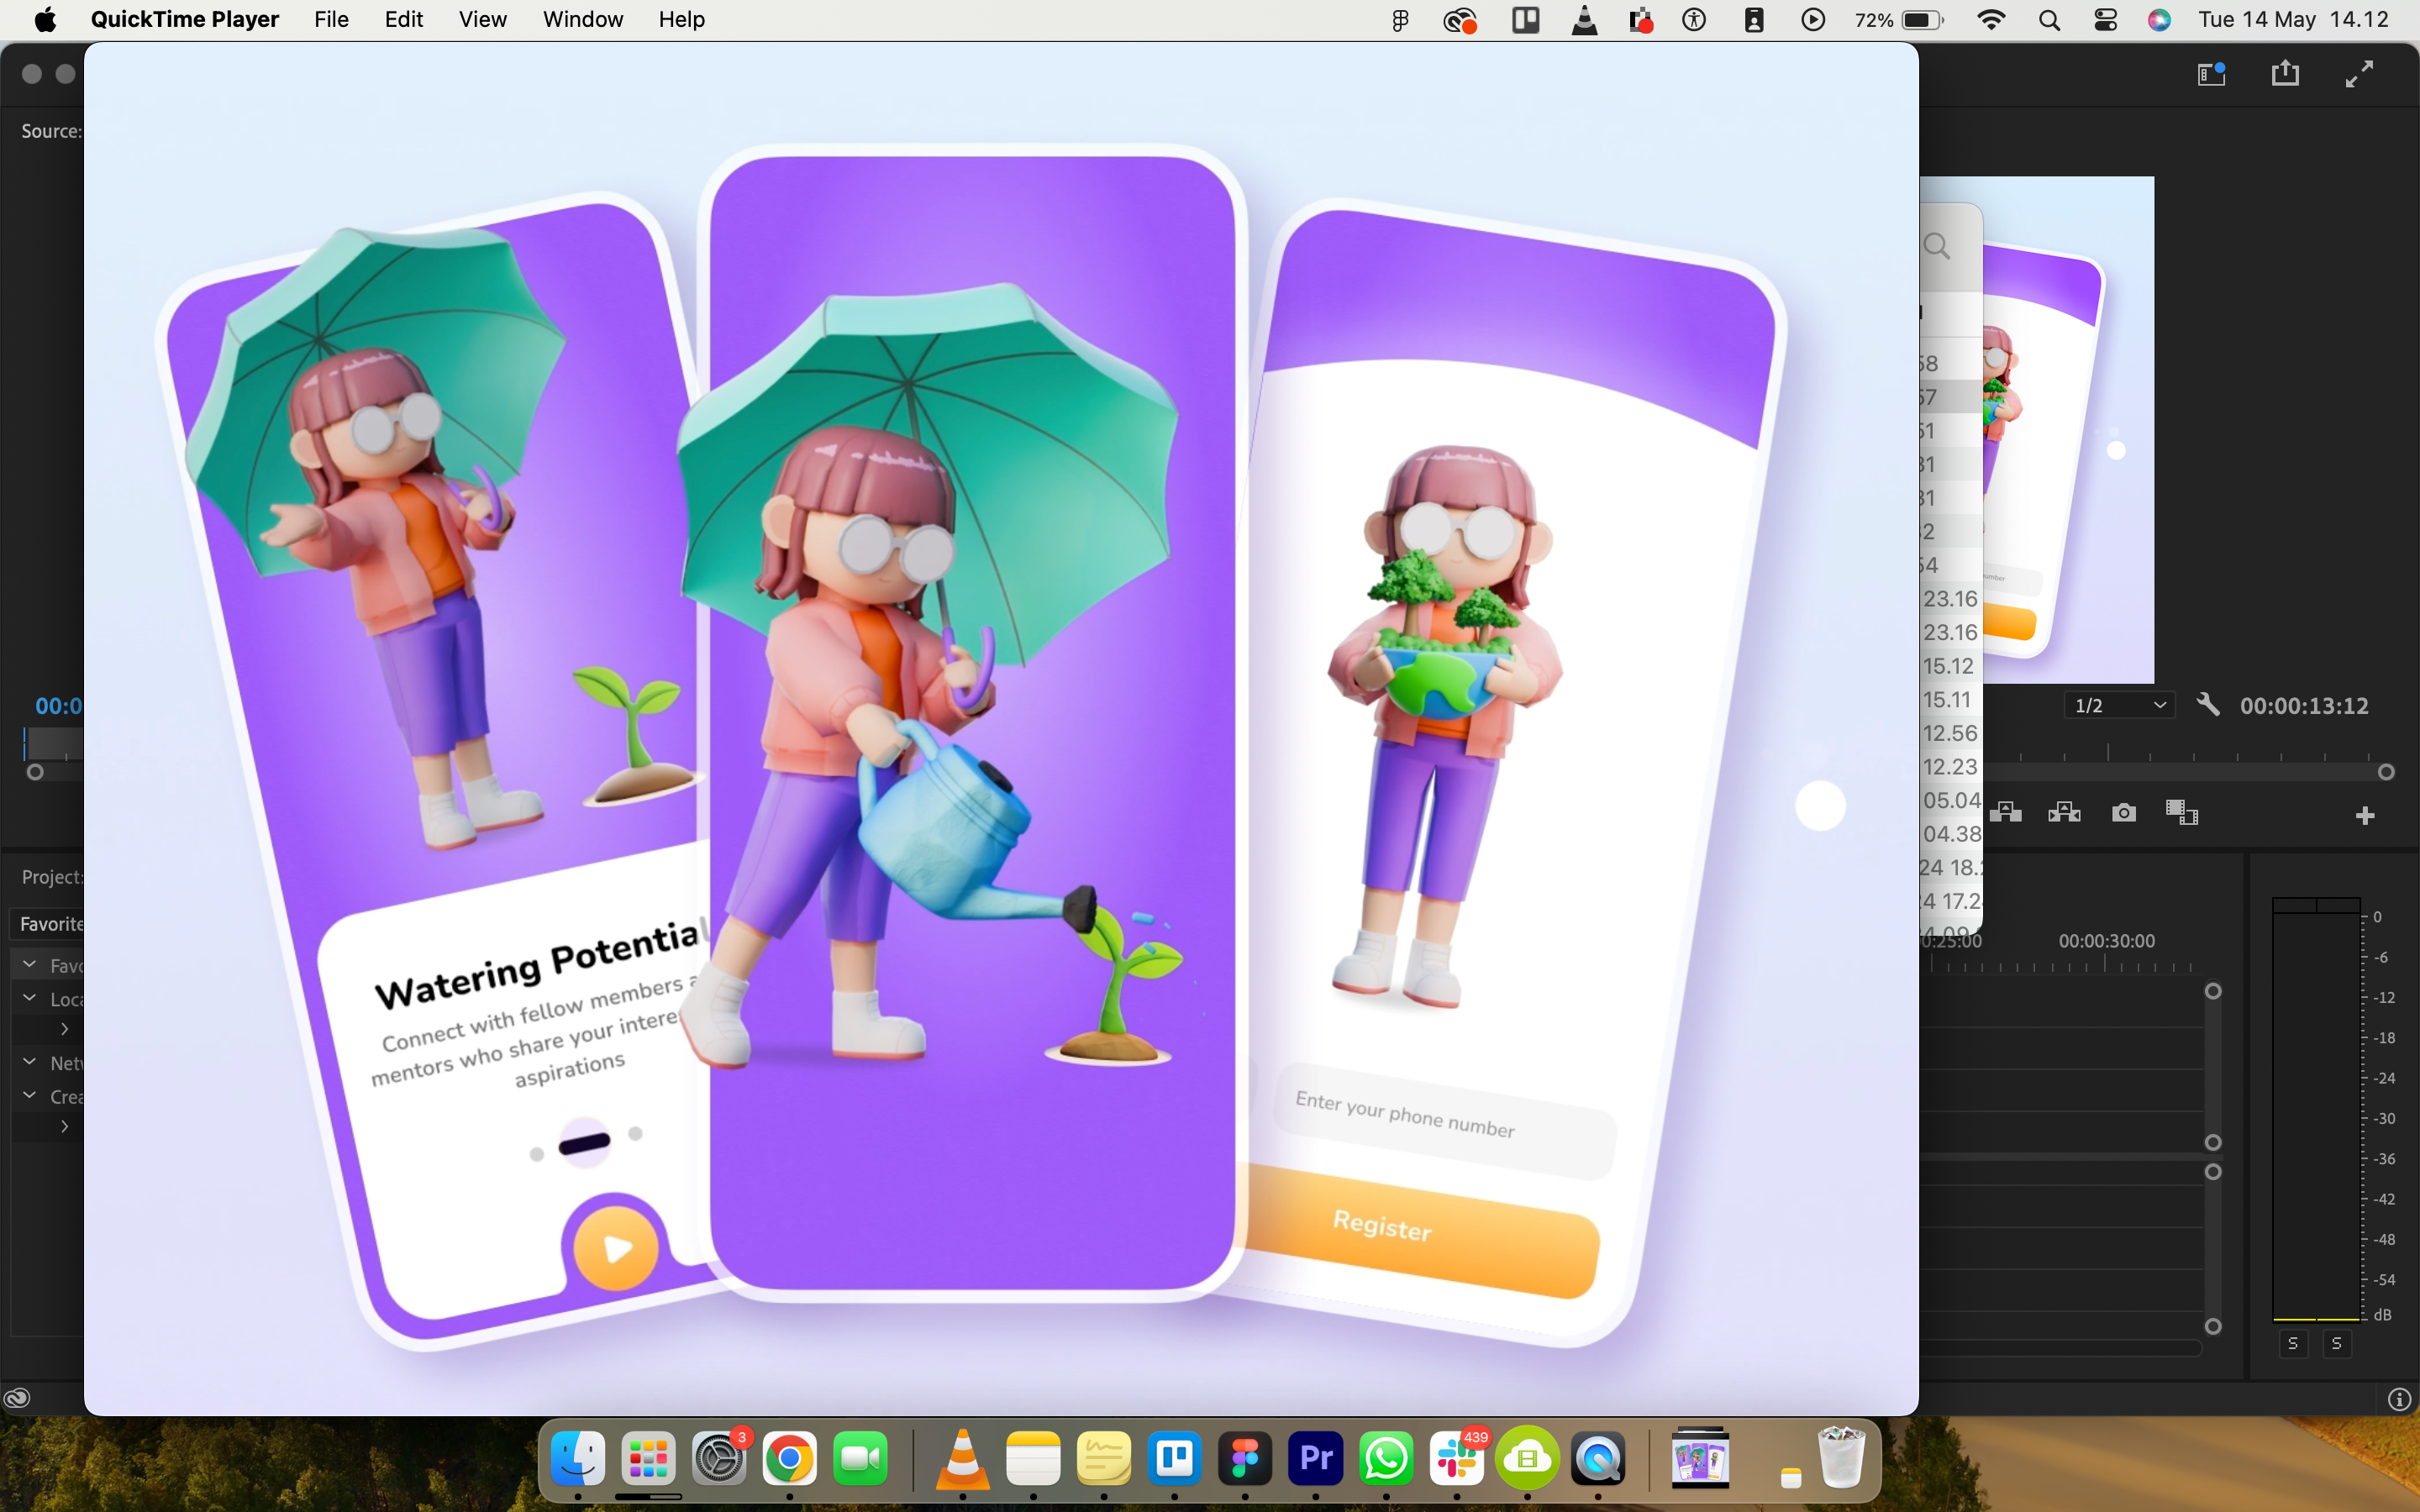2420x1512 pixels.
Task: Toggle Solo on the first audio meter
Action: click(x=2292, y=1344)
